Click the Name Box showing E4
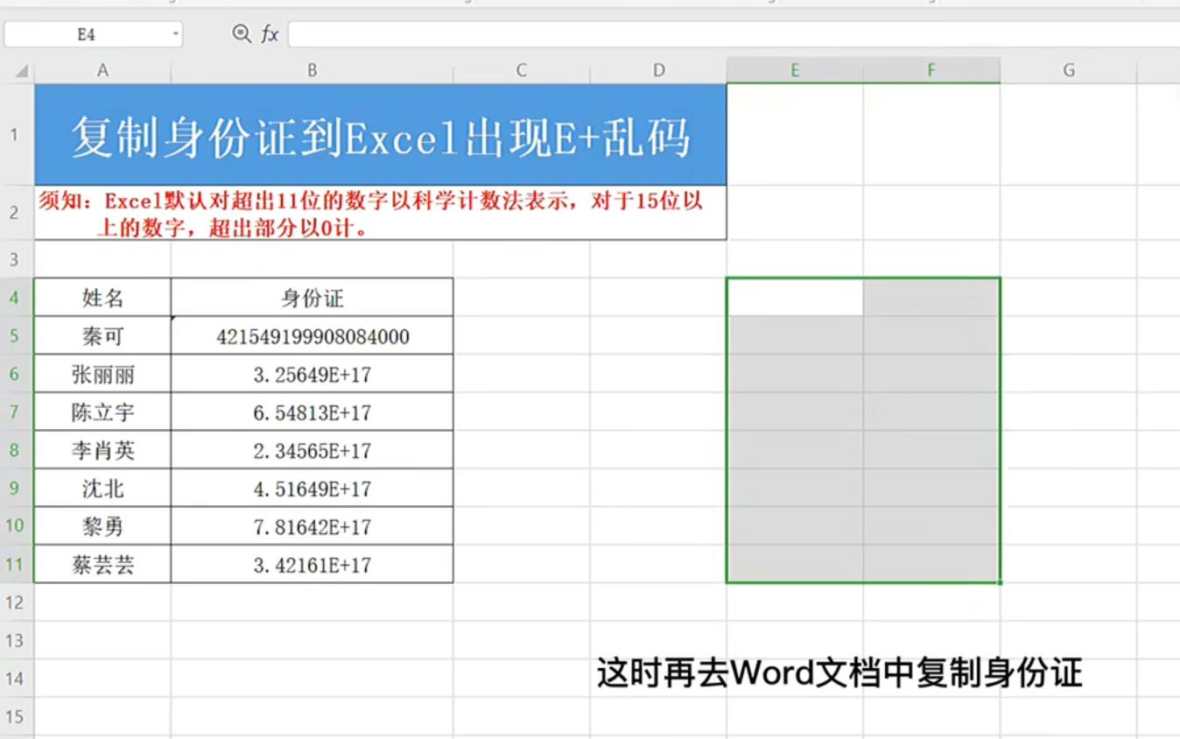The height and width of the screenshot is (739, 1180). pos(93,34)
